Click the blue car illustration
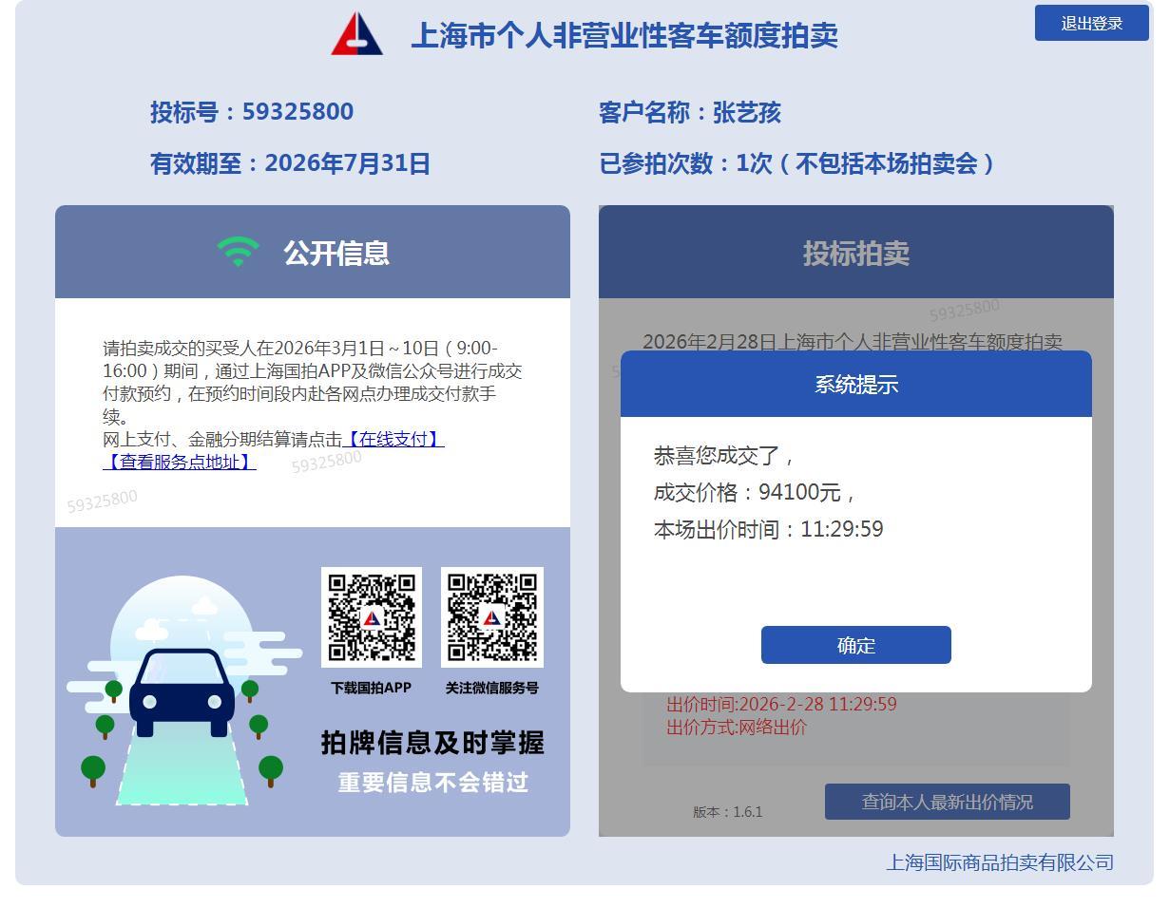Image resolution: width=1170 pixels, height=908 pixels. coord(182,691)
